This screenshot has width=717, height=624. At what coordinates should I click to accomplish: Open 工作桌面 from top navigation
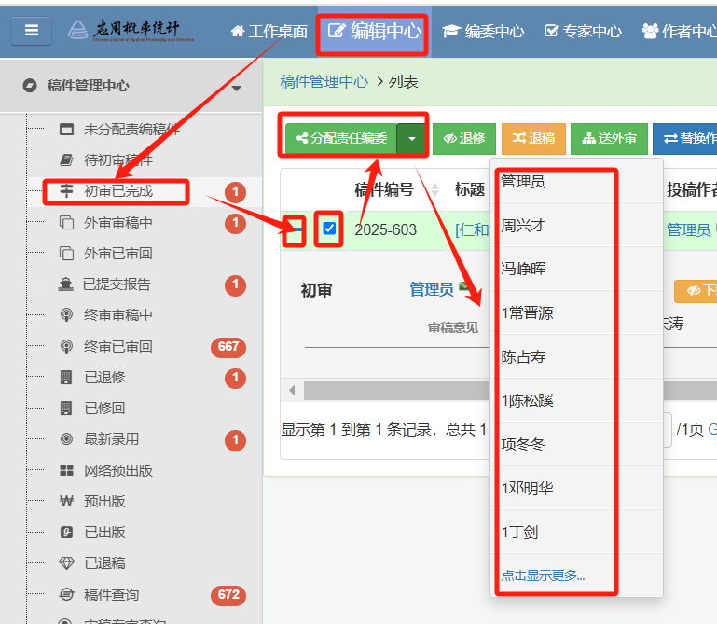[x=269, y=31]
